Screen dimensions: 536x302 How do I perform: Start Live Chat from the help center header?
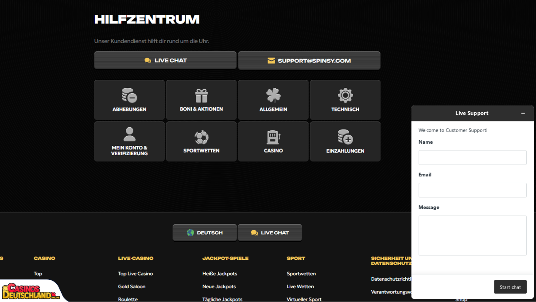pyautogui.click(x=165, y=60)
